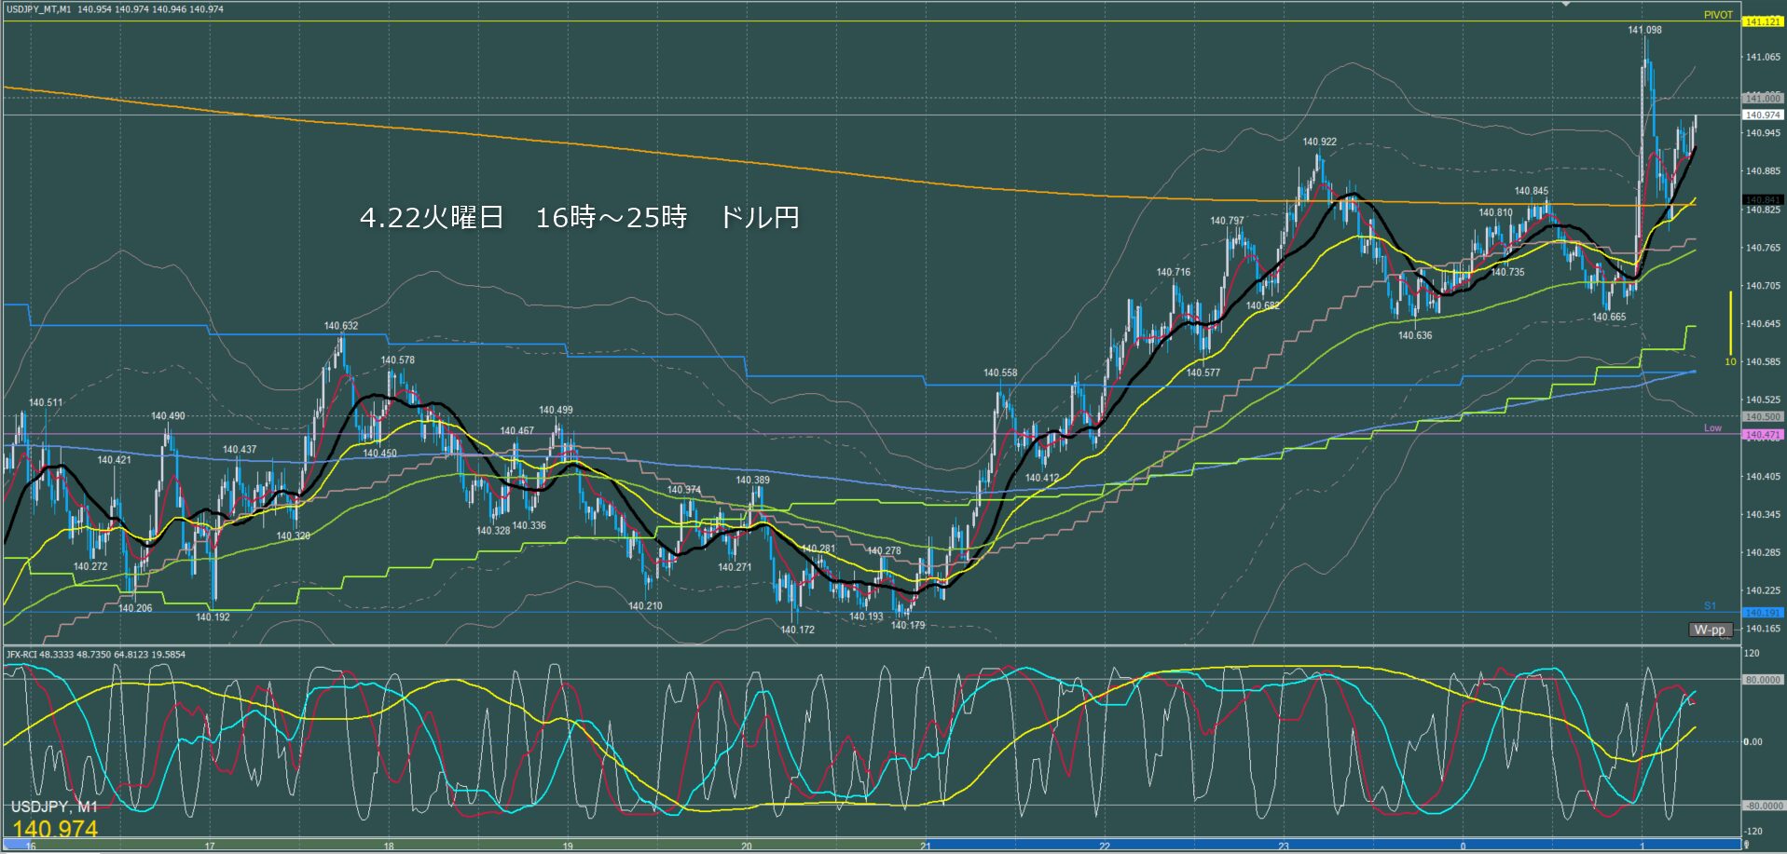1787x854 pixels.
Task: Click the gray 141.000 price tag
Action: [1762, 98]
